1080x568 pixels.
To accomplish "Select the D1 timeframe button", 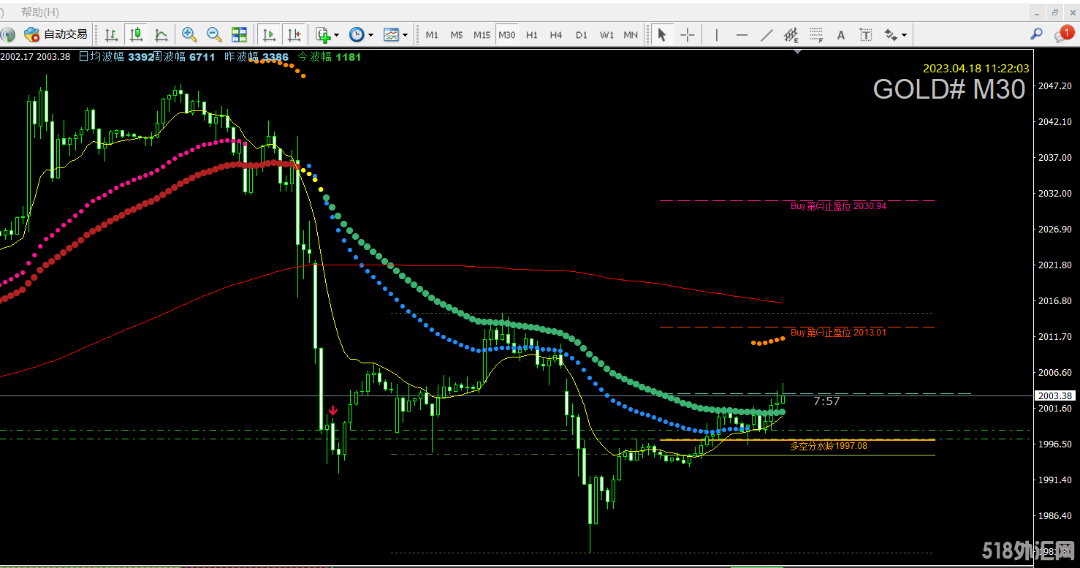I will click(x=581, y=34).
